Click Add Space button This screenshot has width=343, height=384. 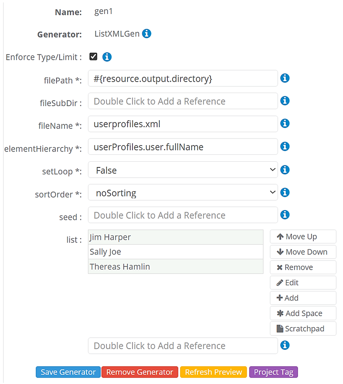point(303,313)
